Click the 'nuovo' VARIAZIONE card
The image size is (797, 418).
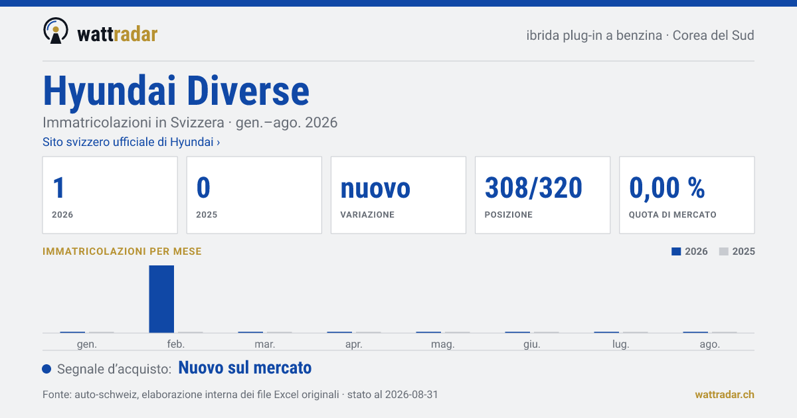point(398,195)
